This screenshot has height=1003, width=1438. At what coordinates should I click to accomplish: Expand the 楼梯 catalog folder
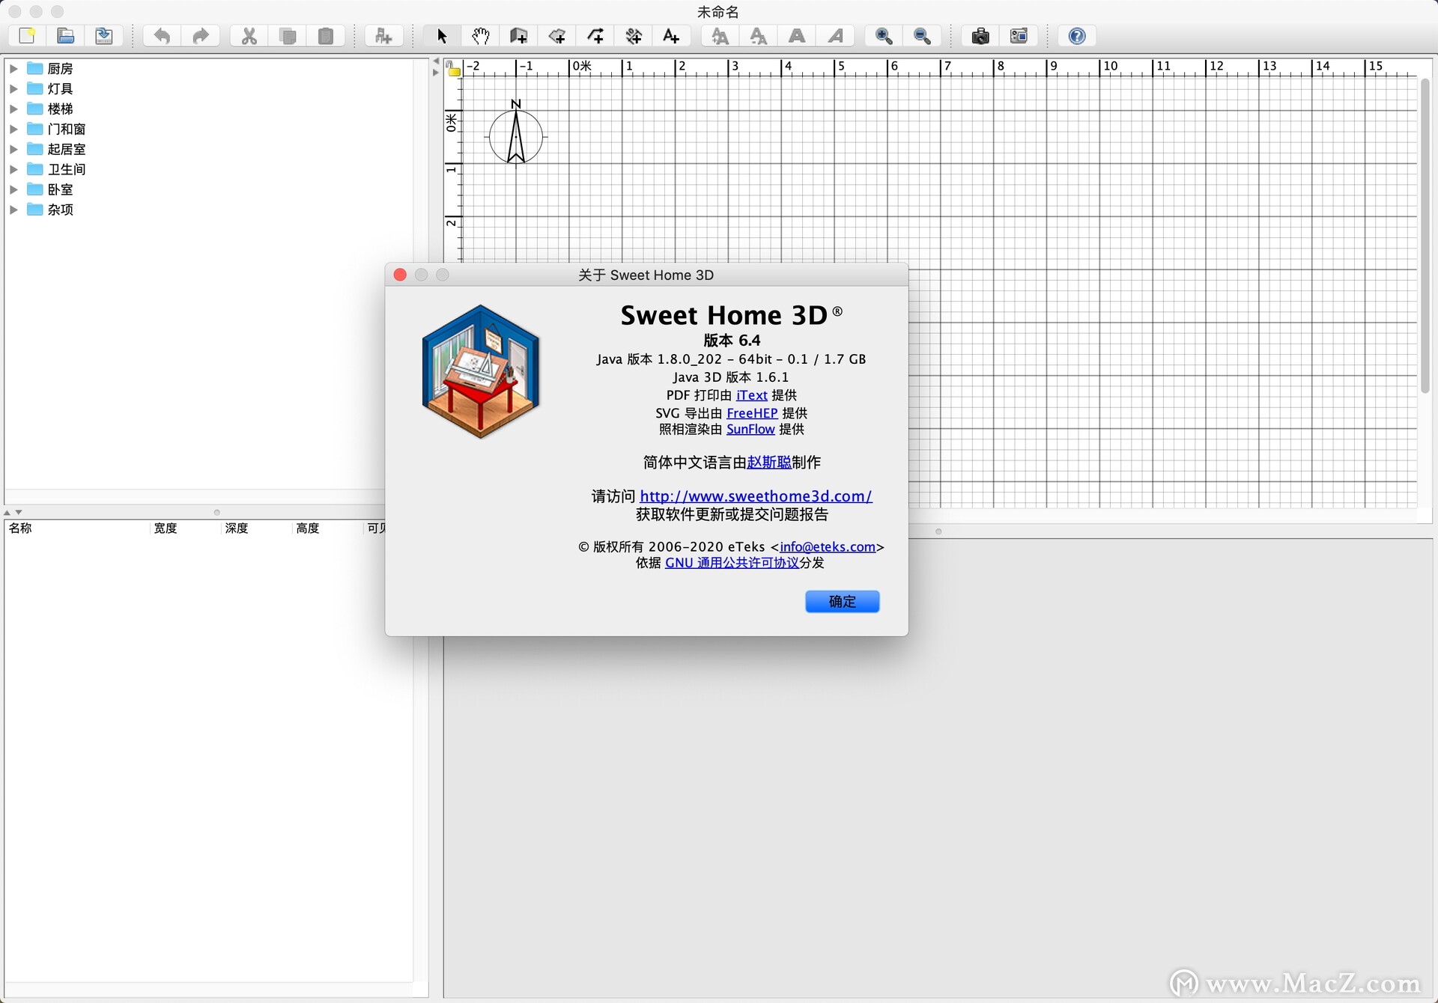(x=13, y=109)
